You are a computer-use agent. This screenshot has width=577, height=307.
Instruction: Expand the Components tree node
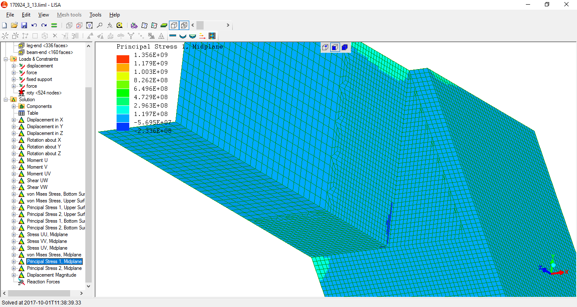pyautogui.click(x=14, y=106)
